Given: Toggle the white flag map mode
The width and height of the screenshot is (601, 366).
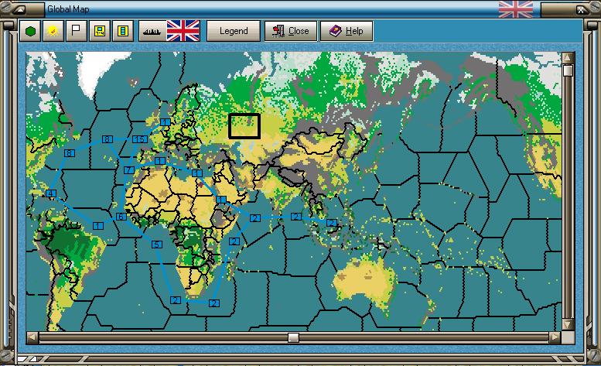Looking at the screenshot, I should tap(77, 31).
